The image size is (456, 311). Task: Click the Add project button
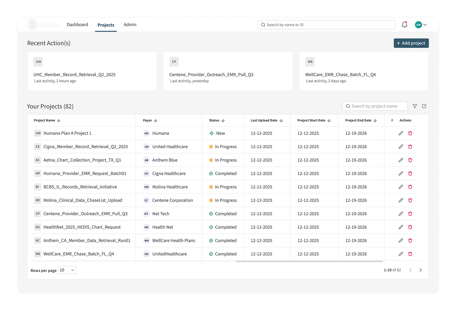pyautogui.click(x=411, y=43)
